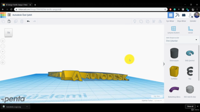
Task: Click the red browser extension icon
Action: 170,9
